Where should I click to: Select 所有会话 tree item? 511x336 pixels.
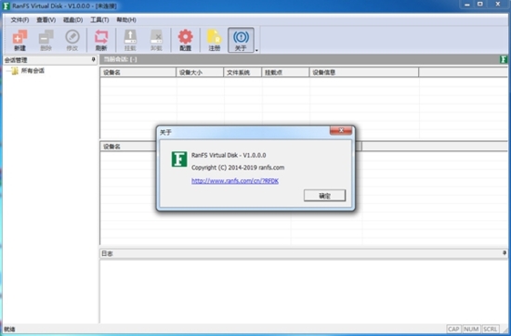click(33, 71)
